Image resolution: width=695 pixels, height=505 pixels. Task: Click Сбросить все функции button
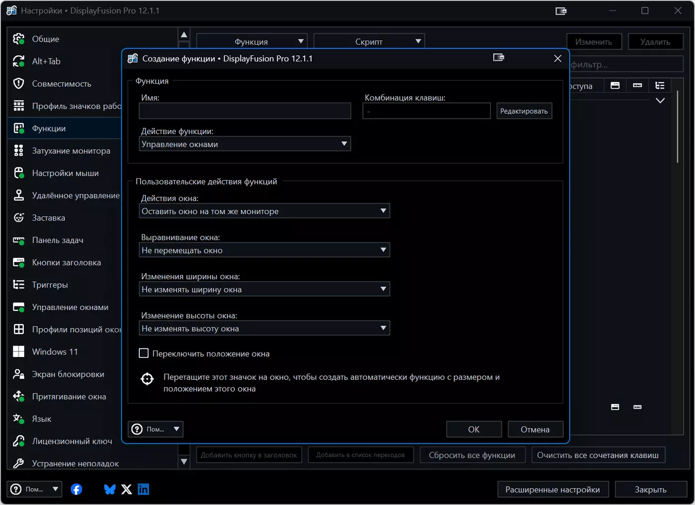point(472,455)
